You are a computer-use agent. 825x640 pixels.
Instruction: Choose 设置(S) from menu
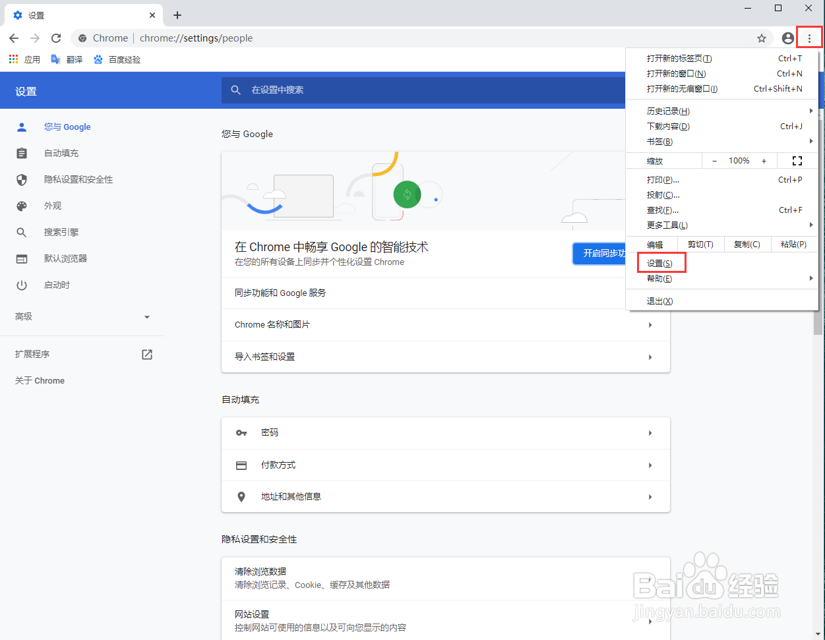point(722,264)
